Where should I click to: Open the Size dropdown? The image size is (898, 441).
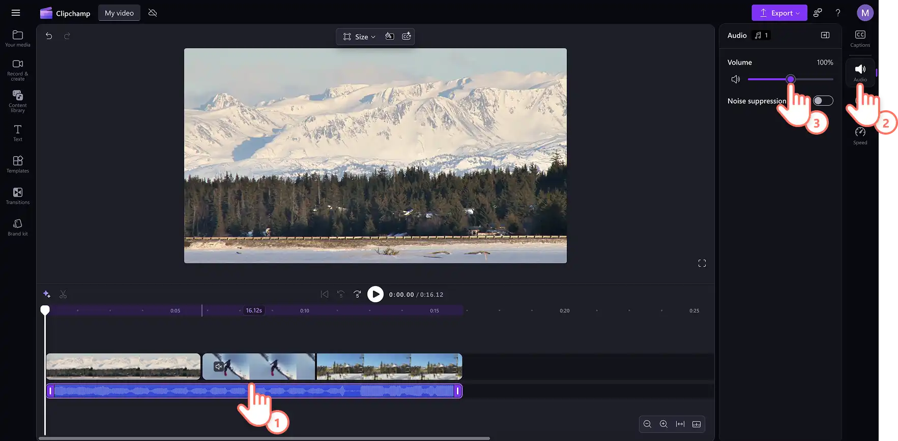tap(359, 37)
